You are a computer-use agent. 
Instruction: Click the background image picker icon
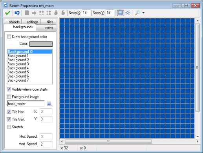click(49, 104)
